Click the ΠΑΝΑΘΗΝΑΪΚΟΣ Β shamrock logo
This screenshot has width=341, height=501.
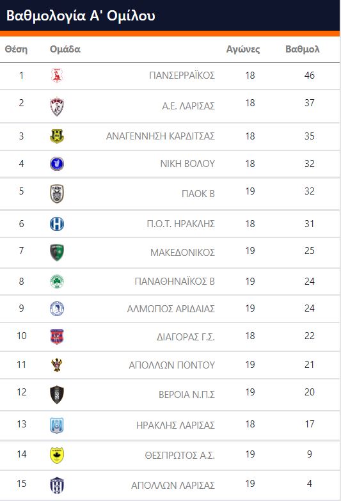[x=57, y=282]
